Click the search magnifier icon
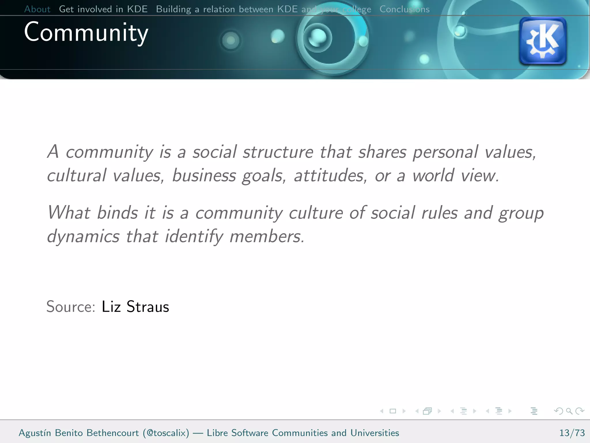This screenshot has width=590, height=443. pyautogui.click(x=569, y=411)
